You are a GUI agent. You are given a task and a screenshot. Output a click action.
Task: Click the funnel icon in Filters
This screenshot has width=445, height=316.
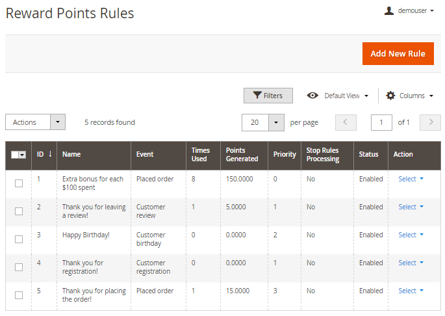[x=257, y=96]
